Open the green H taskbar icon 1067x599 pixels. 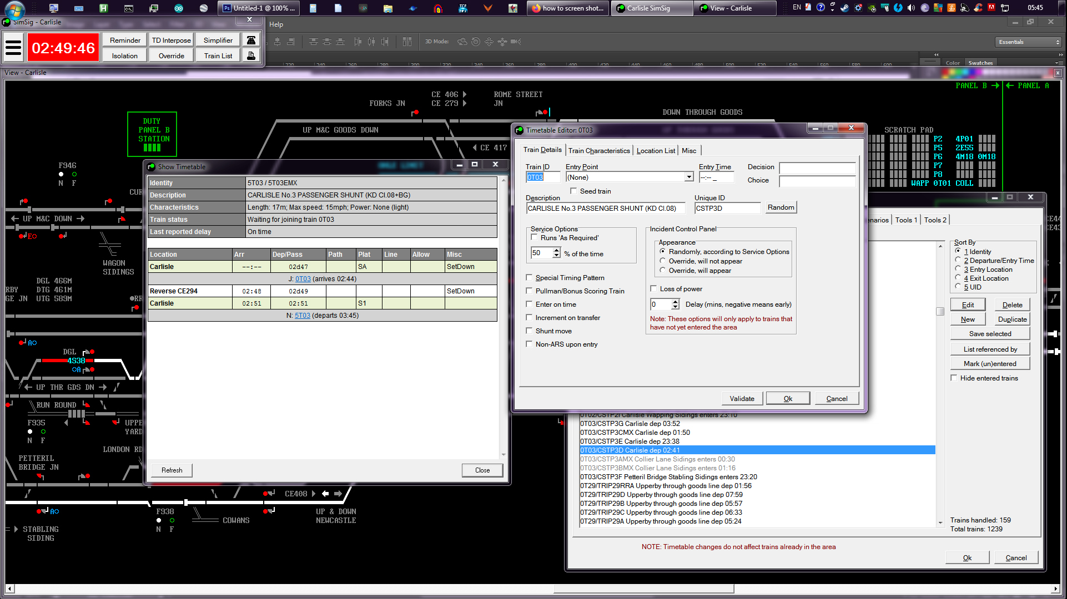point(103,8)
